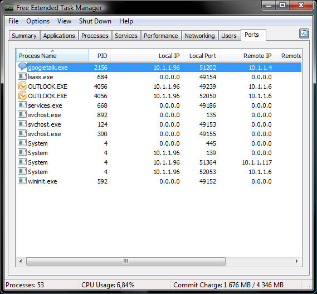
Task: Switch to the Processes tab
Action: click(95, 36)
